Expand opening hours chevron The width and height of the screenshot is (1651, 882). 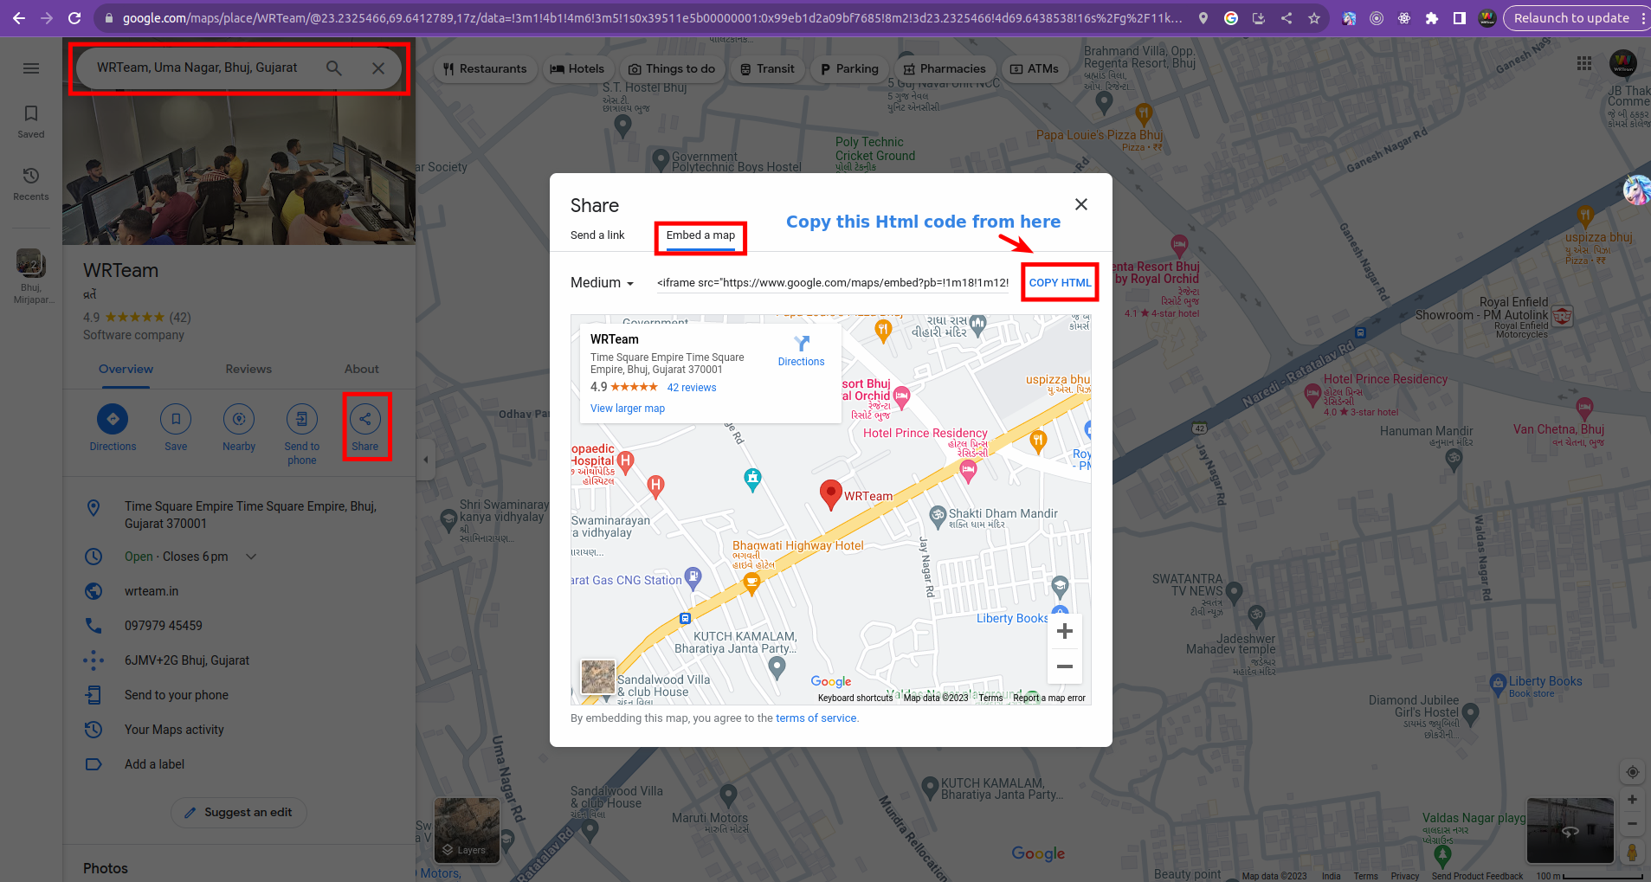tap(251, 557)
